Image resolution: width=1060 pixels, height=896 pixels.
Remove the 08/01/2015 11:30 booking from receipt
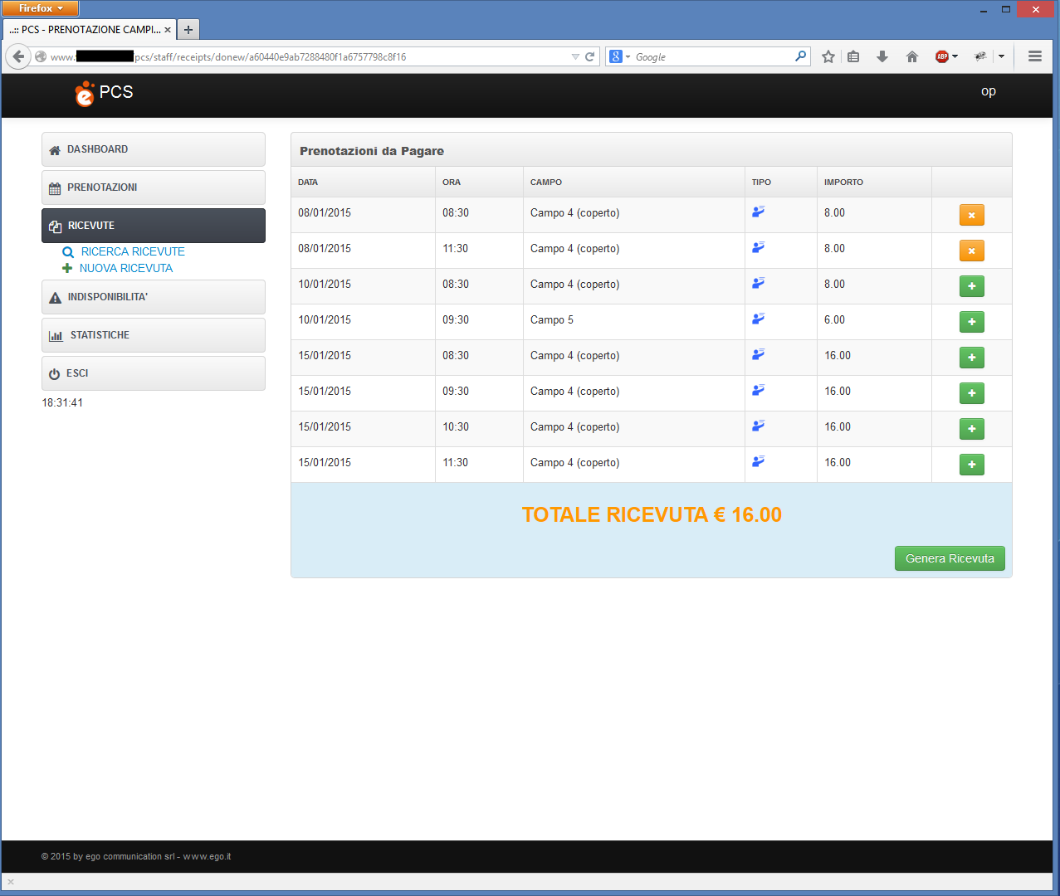[x=971, y=251]
